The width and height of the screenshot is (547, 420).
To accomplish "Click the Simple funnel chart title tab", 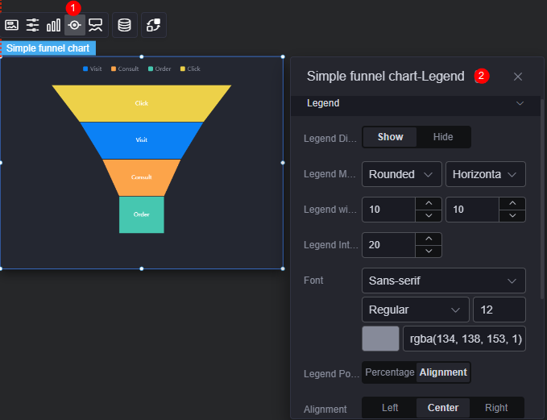I will point(48,48).
